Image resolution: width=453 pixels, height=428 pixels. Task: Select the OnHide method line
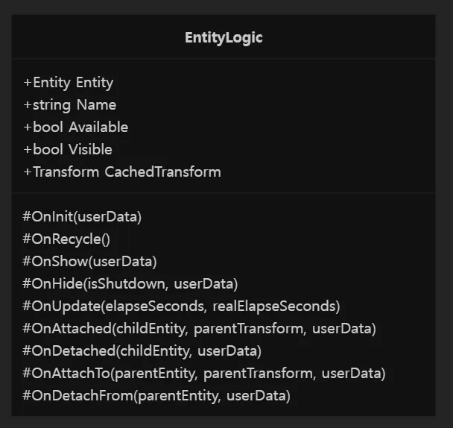(x=130, y=283)
